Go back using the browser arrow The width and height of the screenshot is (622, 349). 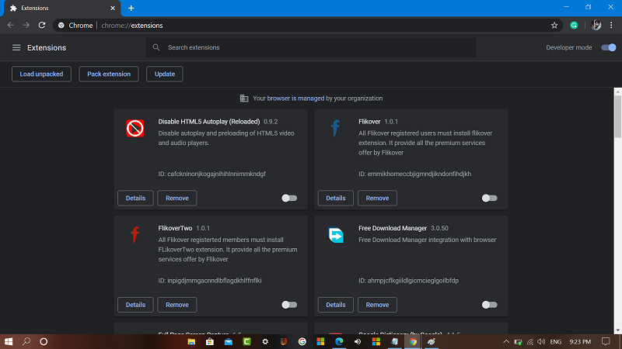(x=11, y=26)
